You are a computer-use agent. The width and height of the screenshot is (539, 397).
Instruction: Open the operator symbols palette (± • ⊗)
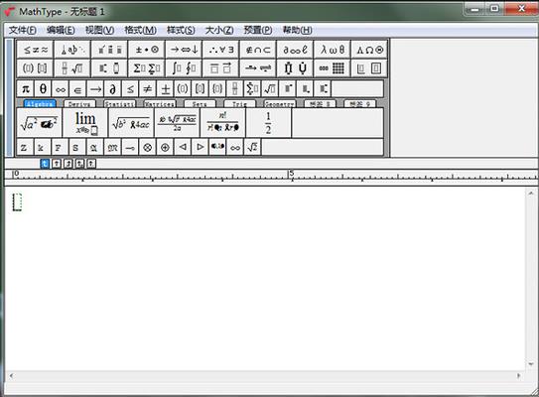tap(147, 50)
